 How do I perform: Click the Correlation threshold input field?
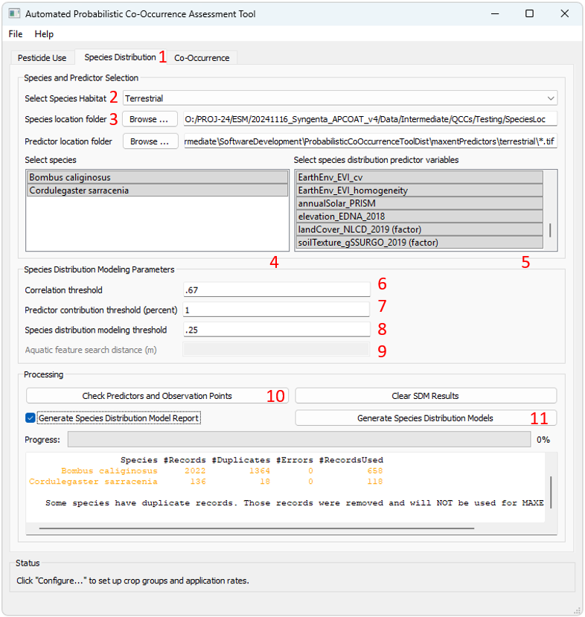point(276,290)
